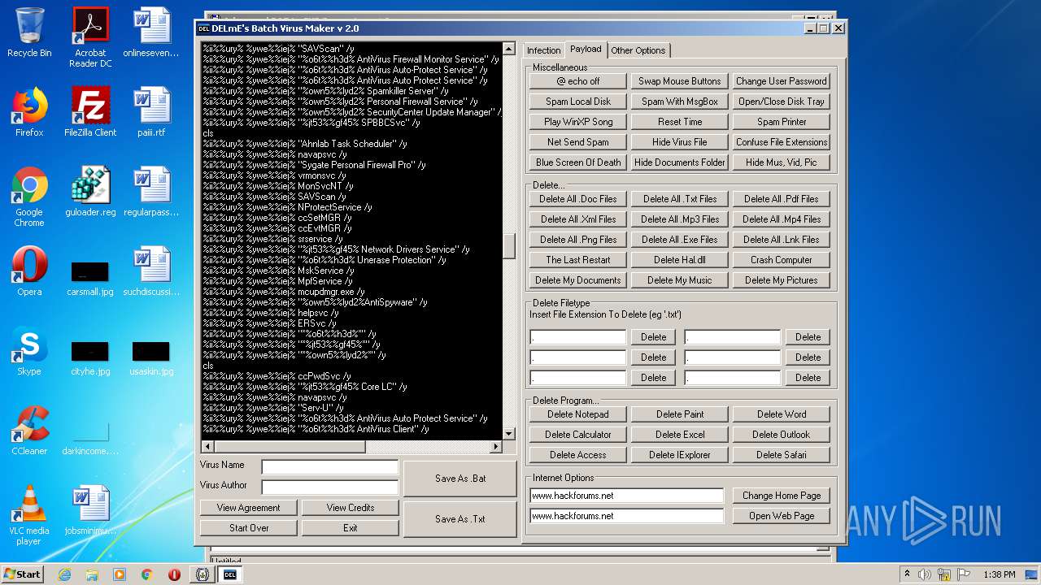This screenshot has height=585, width=1041.
Task: Click the Open/Close Disk Tray button
Action: 782,102
